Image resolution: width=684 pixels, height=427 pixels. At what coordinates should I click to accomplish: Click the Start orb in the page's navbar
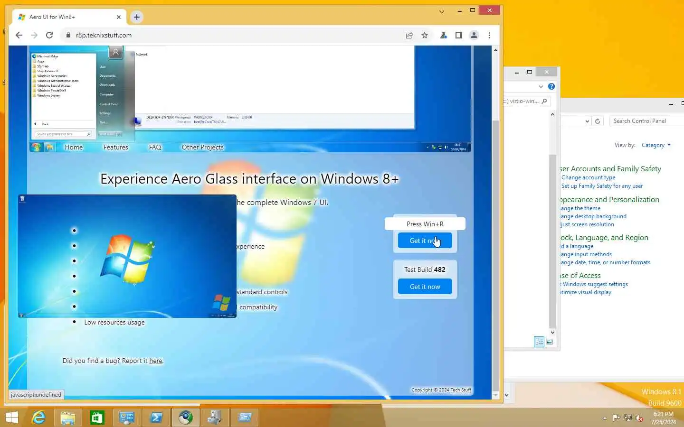[36, 148]
